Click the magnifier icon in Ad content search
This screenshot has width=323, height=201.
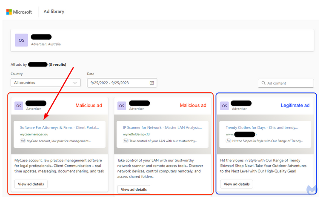point(263,83)
